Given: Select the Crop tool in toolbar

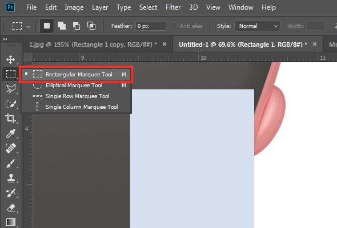Looking at the screenshot, I should 10,118.
